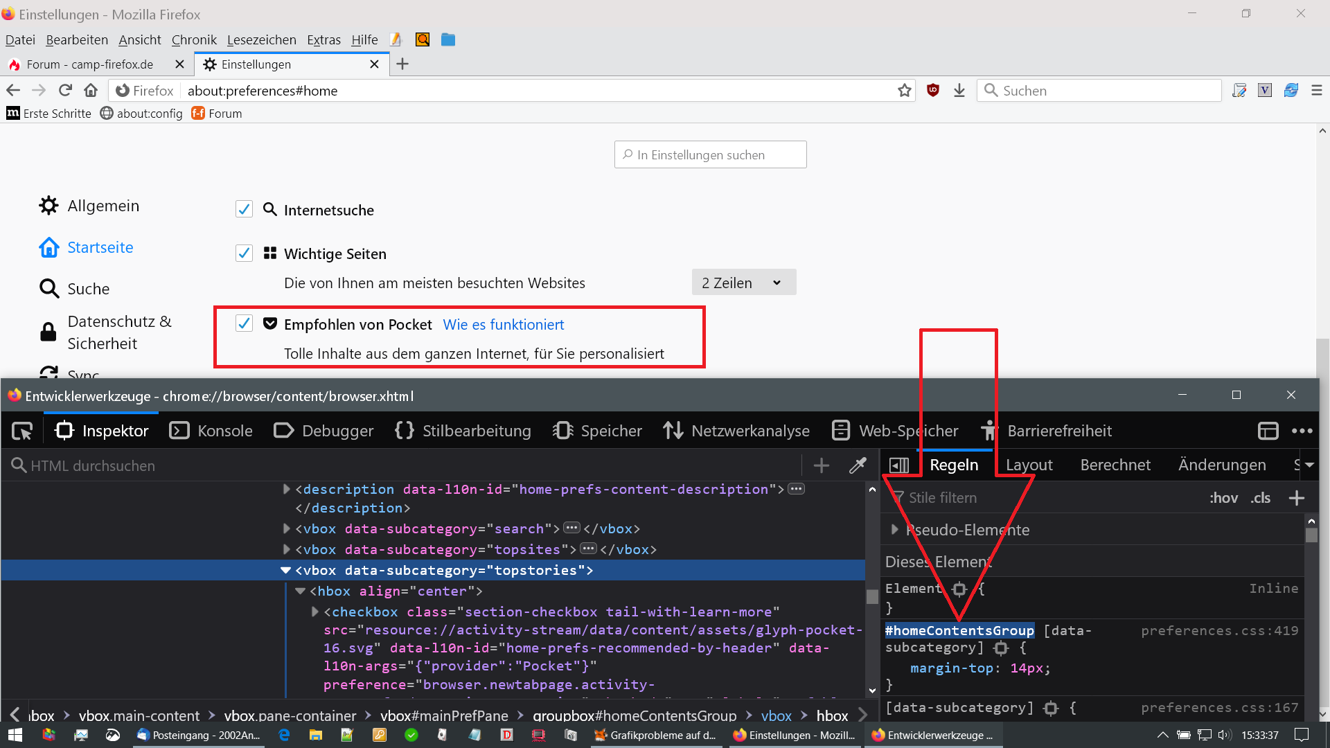
Task: Open the Lesezeichen menu
Action: coord(261,40)
